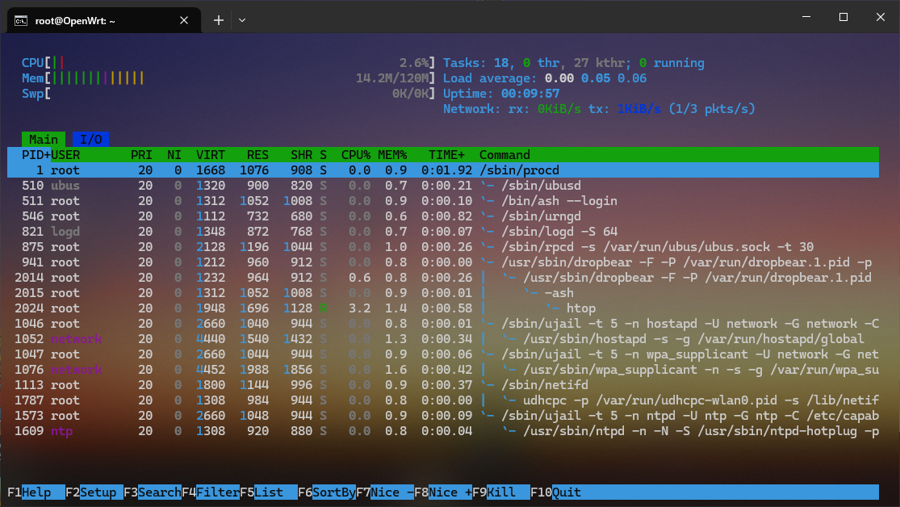
Task: Toggle F5 List view in function bar
Action: (269, 492)
